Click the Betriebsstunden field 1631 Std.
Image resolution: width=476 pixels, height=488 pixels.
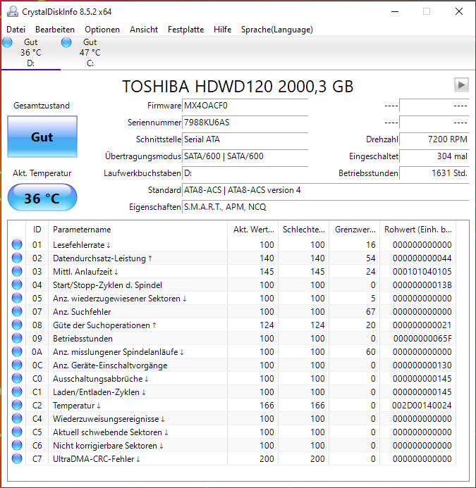pyautogui.click(x=434, y=173)
